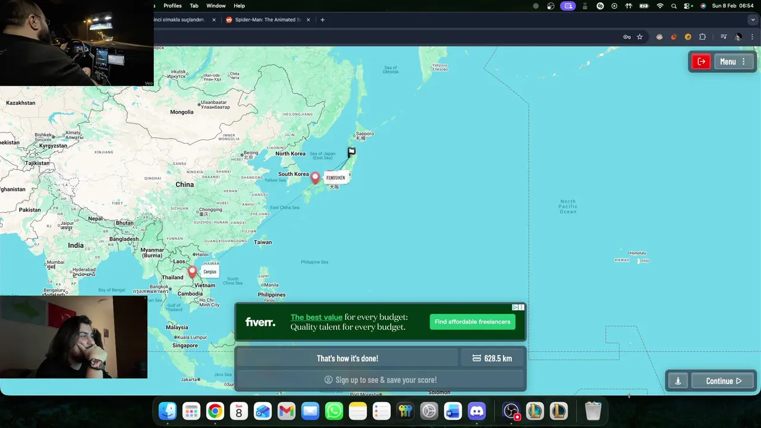This screenshot has width=761, height=428.
Task: Click the black flag target marker
Action: [351, 152]
